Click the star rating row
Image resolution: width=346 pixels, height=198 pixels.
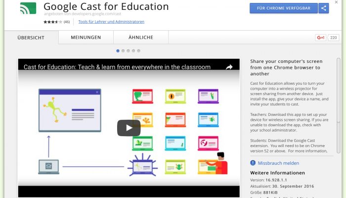[x=53, y=22]
